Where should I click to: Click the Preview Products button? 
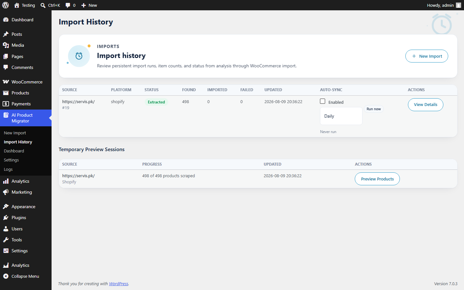pyautogui.click(x=377, y=179)
